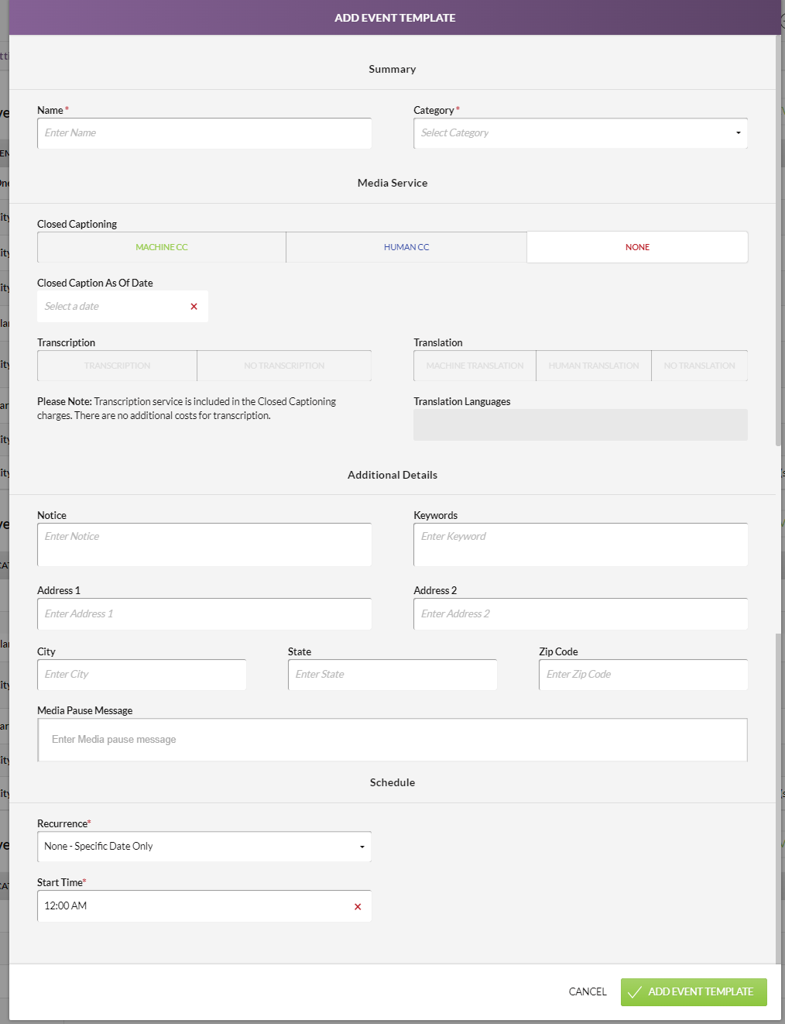This screenshot has height=1024, width=785.
Task: Click the Category dropdown arrow
Action: [738, 133]
